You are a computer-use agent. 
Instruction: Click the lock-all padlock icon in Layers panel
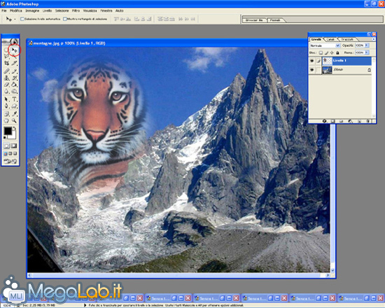(337, 52)
